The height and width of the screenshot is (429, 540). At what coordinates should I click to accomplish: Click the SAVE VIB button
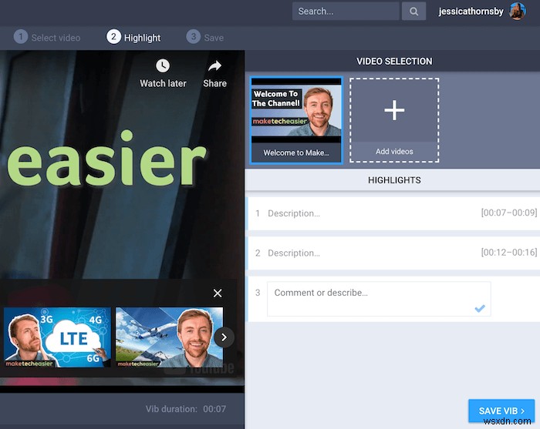point(501,411)
